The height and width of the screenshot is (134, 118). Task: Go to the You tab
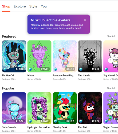44,6
